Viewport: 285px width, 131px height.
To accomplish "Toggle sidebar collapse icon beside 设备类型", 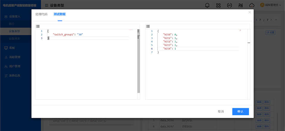I will pos(47,5).
